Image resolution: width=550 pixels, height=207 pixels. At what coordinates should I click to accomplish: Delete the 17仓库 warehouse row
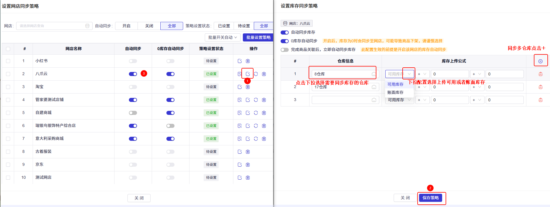540,87
